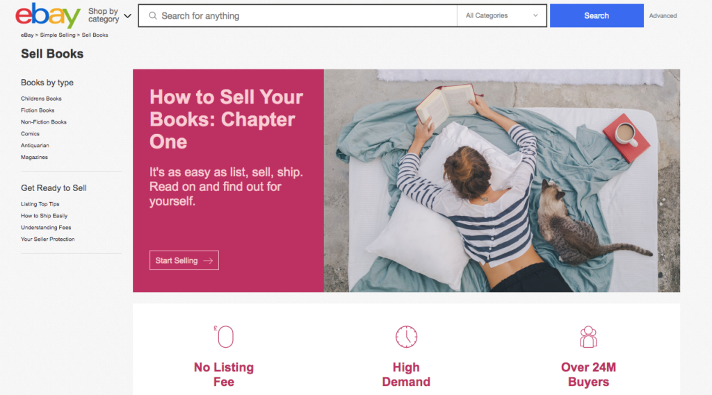Click the High Demand clock icon
This screenshot has height=395, width=712.
pos(406,337)
